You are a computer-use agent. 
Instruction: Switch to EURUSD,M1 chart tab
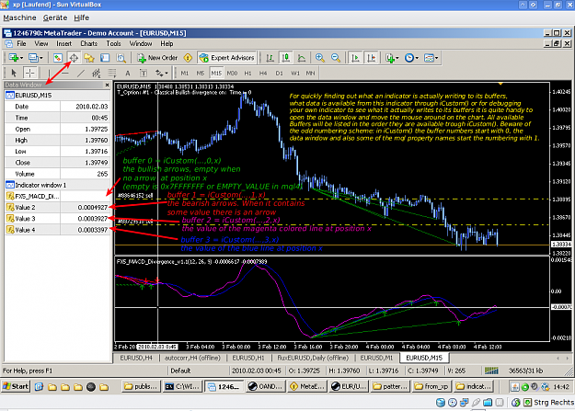376,358
